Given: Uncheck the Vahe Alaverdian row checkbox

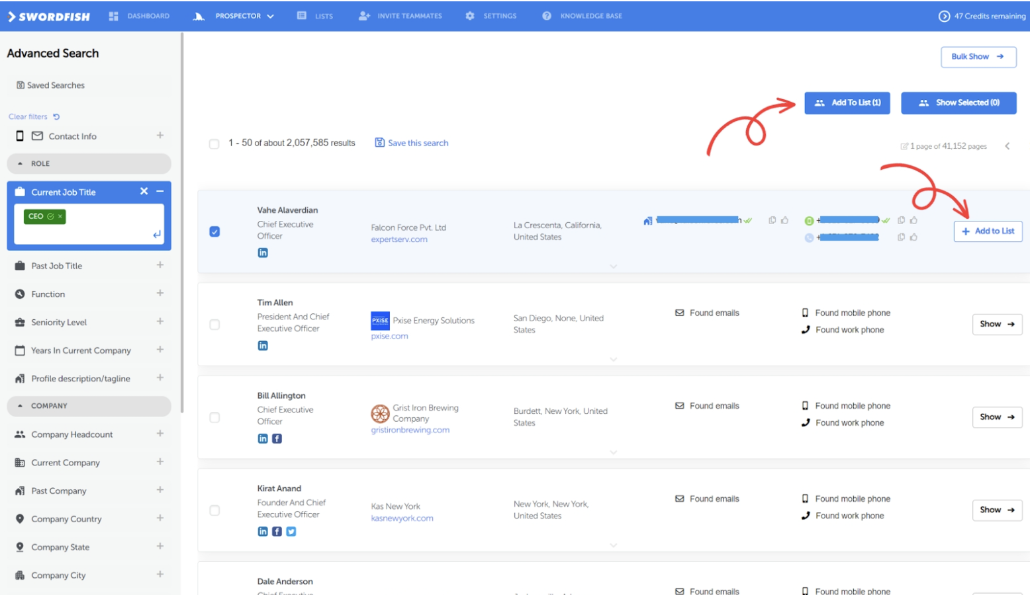Looking at the screenshot, I should point(214,231).
